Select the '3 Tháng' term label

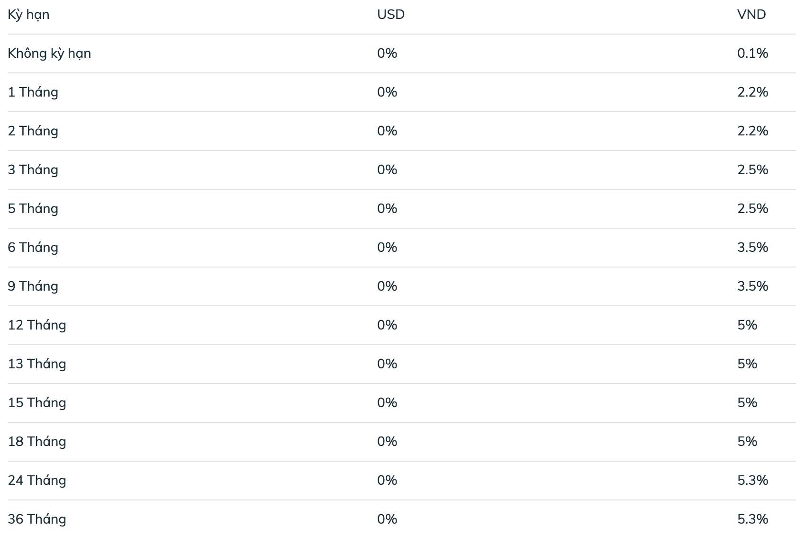tap(33, 170)
